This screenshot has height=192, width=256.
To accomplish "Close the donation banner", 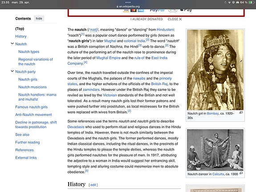I will tap(175, 19).
